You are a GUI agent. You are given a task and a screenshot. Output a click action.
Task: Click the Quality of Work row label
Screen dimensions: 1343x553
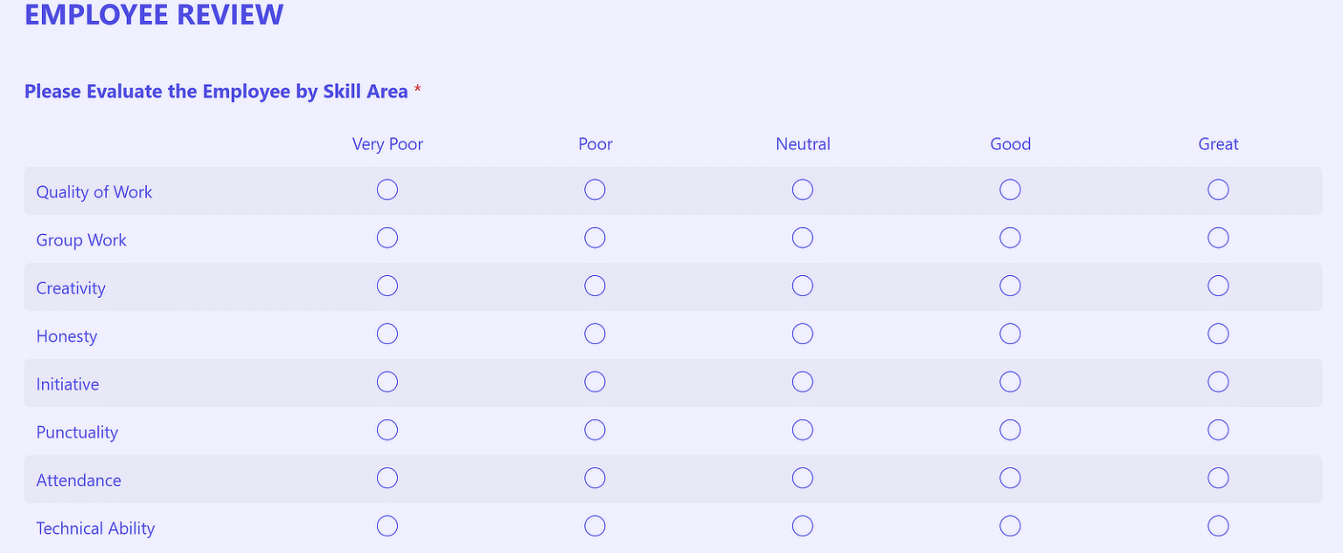coord(94,191)
